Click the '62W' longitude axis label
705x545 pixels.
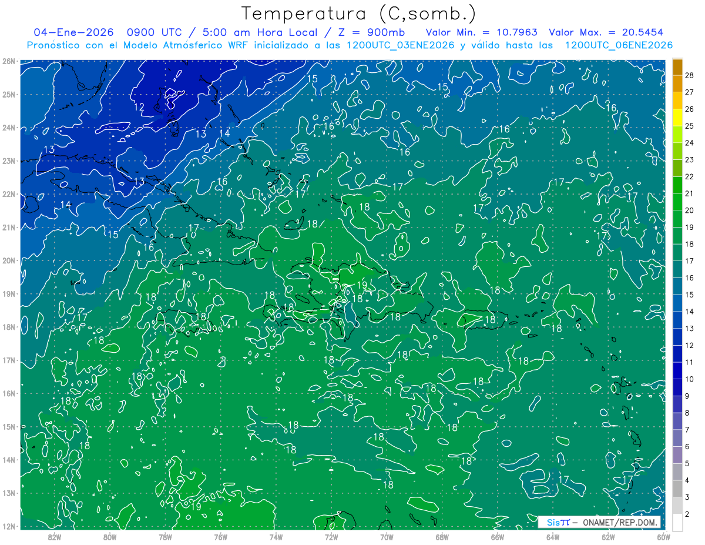tap(608, 537)
